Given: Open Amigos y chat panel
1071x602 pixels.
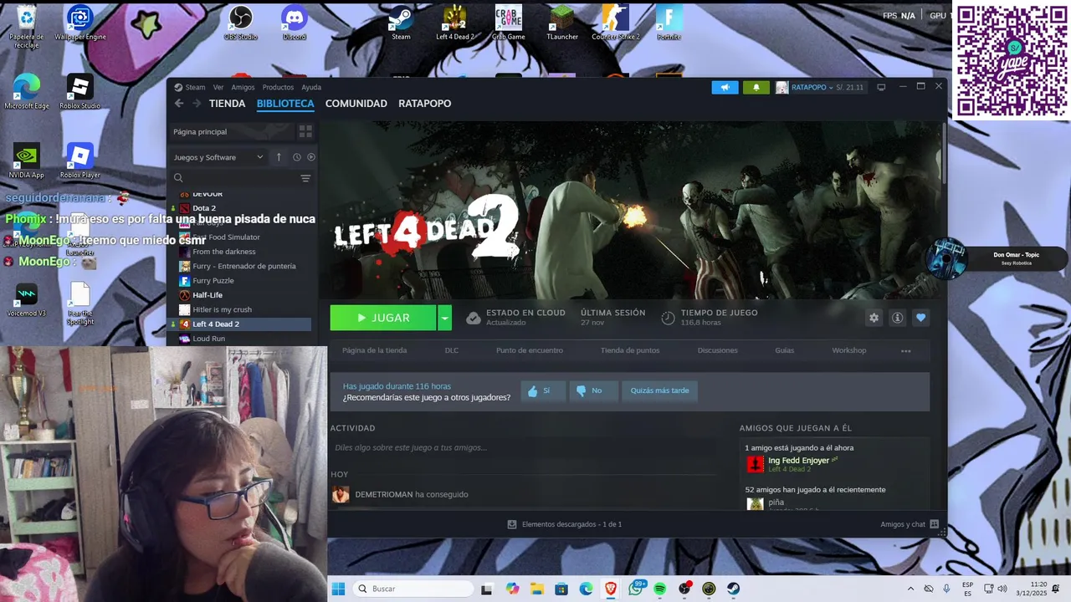Looking at the screenshot, I should point(910,524).
